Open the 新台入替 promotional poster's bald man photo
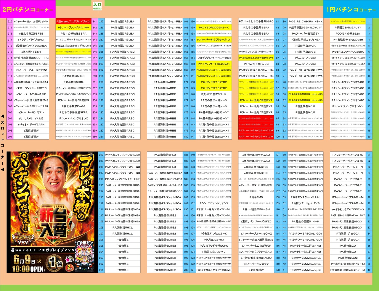The image size is (379, 291). click(54, 174)
